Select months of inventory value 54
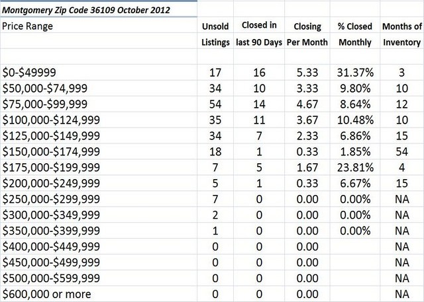 click(401, 153)
